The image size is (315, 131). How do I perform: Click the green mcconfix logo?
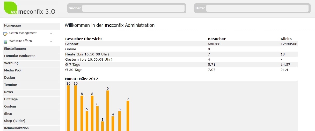(x=11, y=8)
